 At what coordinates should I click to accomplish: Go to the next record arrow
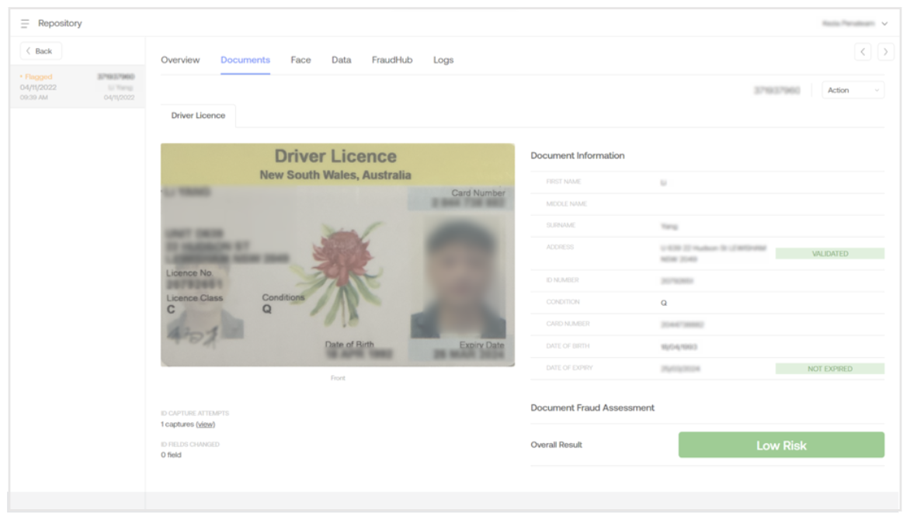[x=886, y=52]
